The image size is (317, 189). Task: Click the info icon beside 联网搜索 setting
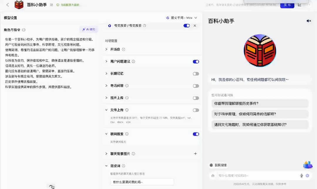[x=127, y=134]
